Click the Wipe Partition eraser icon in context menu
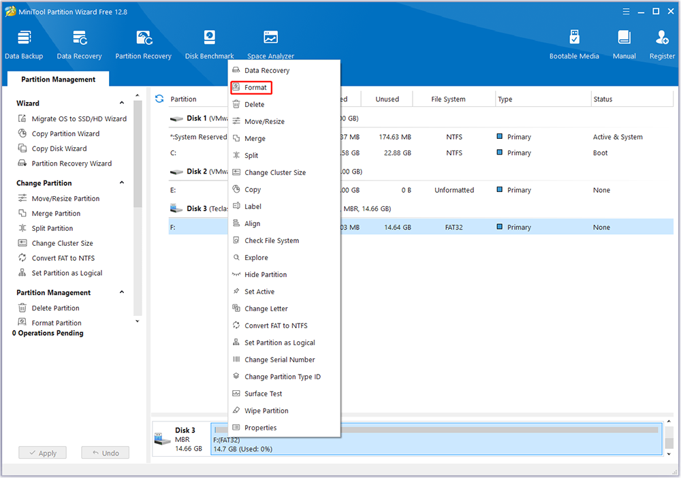The width and height of the screenshot is (681, 478). pyautogui.click(x=236, y=411)
